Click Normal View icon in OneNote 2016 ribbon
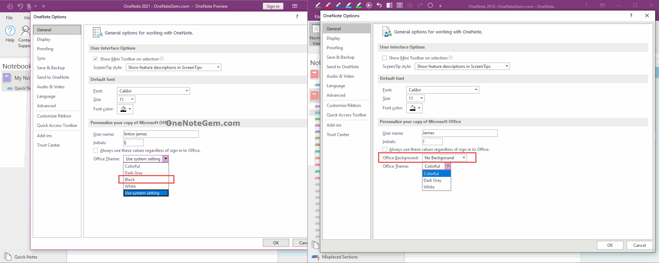 (x=316, y=29)
